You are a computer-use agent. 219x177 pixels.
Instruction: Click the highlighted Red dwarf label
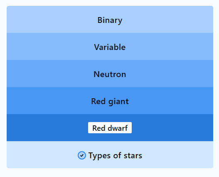coord(110,128)
